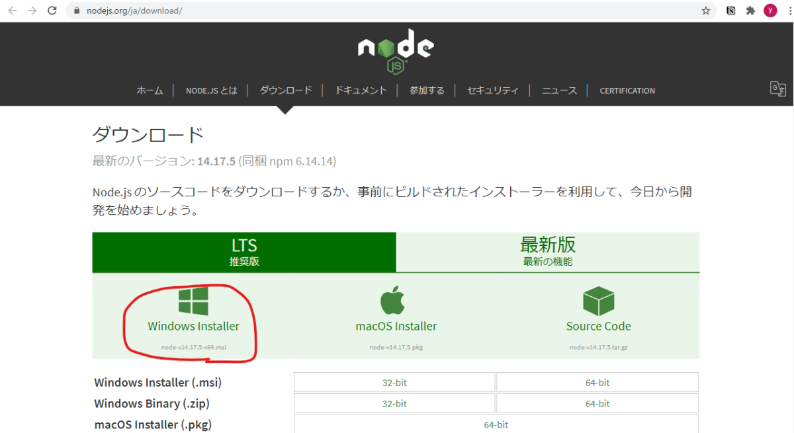Download Windows Binary (.zip) 32-bit
The image size is (794, 433).
point(394,403)
